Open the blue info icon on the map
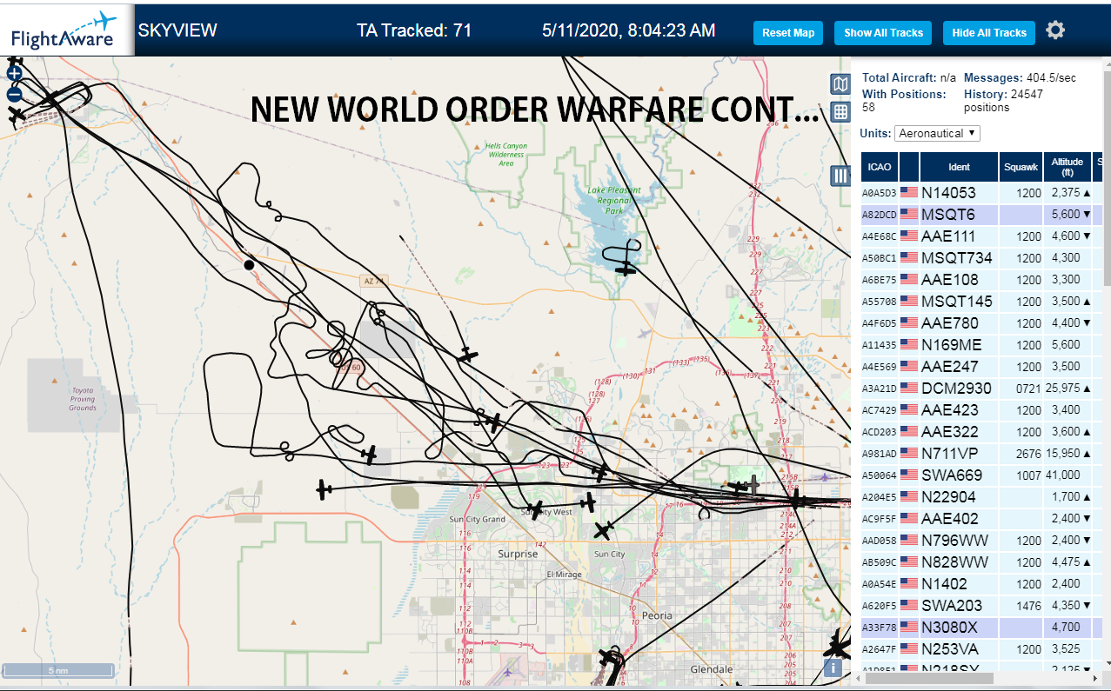Viewport: 1111px width, 691px height. pyautogui.click(x=833, y=668)
